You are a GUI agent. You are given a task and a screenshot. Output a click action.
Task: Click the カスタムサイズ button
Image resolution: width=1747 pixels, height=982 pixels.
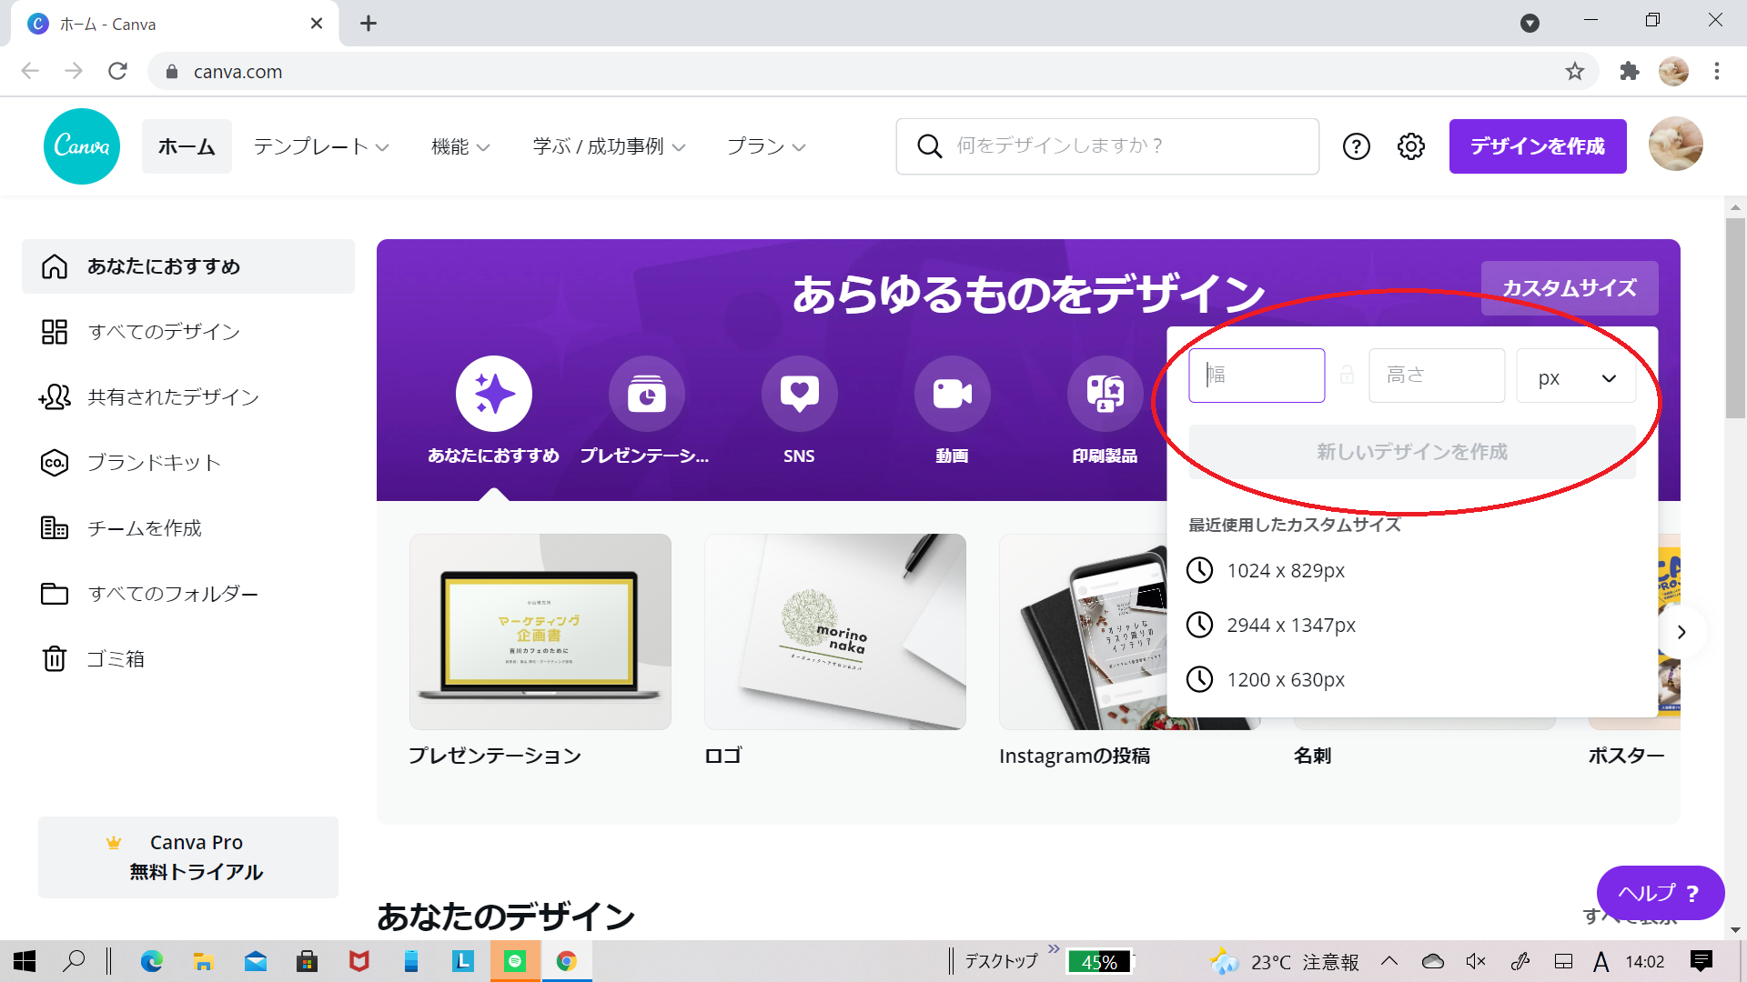click(x=1570, y=288)
